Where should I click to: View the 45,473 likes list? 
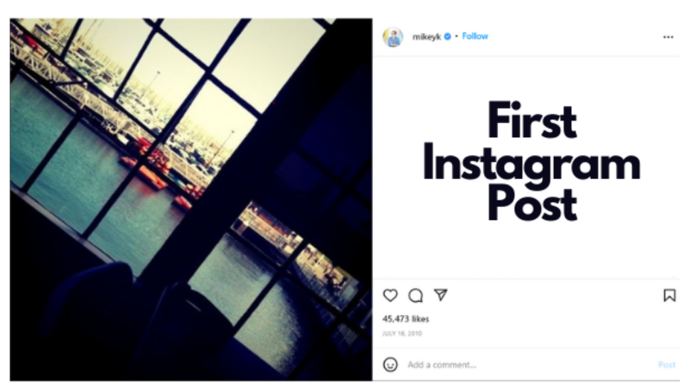coord(405,319)
